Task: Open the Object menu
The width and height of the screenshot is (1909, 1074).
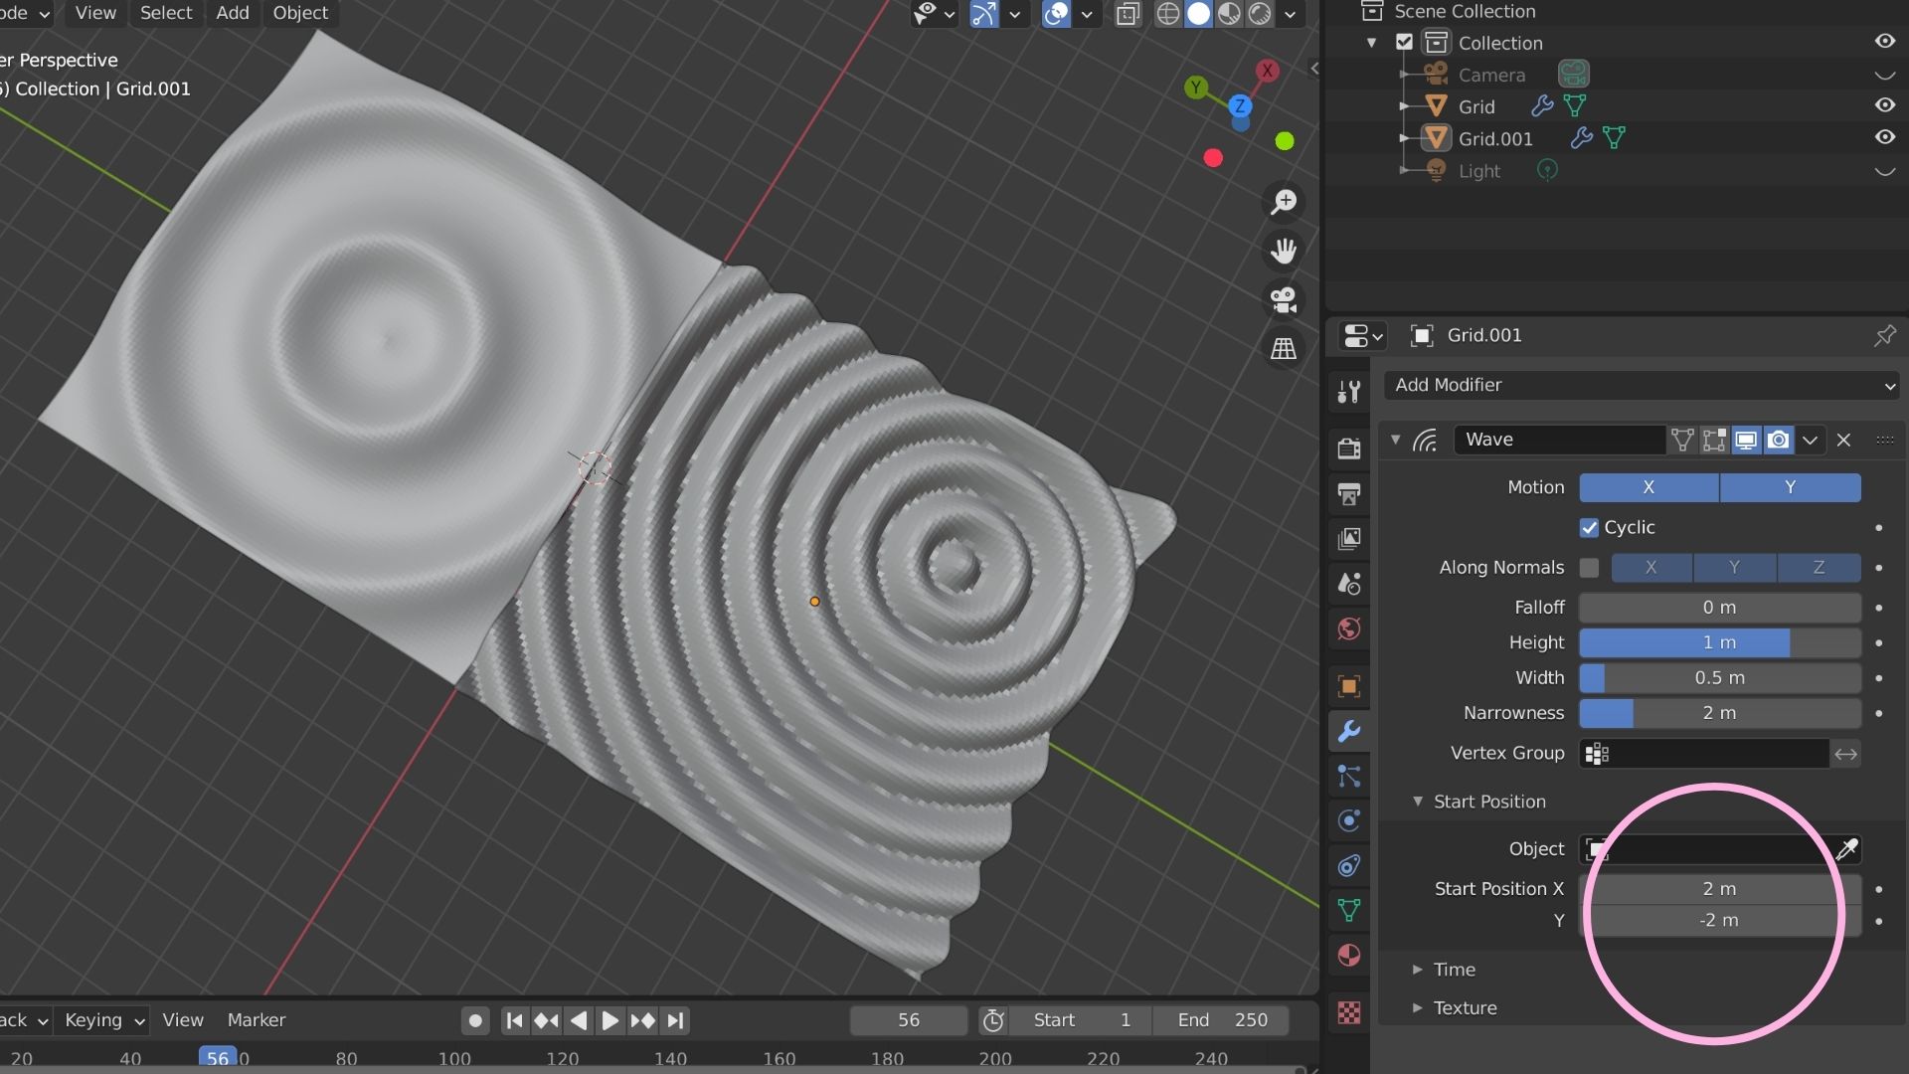Action: click(x=300, y=13)
